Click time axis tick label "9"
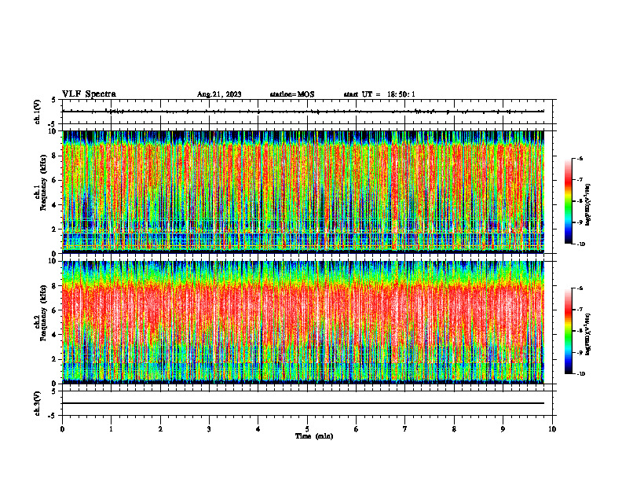The width and height of the screenshot is (622, 481). coord(503,429)
